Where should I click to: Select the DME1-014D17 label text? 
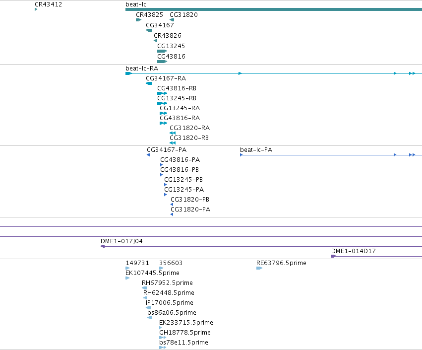(354, 251)
